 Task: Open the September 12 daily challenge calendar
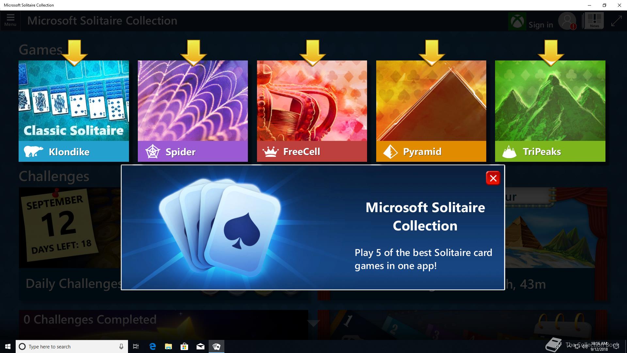[59, 225]
